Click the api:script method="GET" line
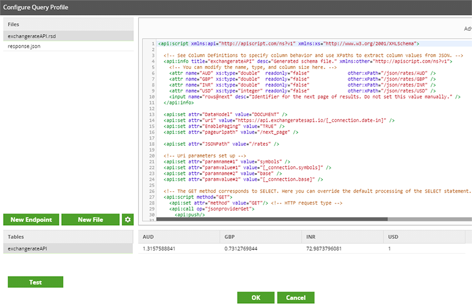This screenshot has width=472, height=305. click(198, 197)
